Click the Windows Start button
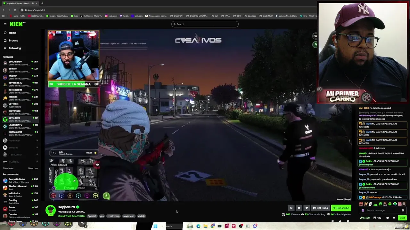410x230 pixels. click(x=155, y=226)
